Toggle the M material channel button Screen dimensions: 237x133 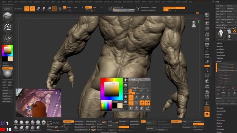click(82, 7)
